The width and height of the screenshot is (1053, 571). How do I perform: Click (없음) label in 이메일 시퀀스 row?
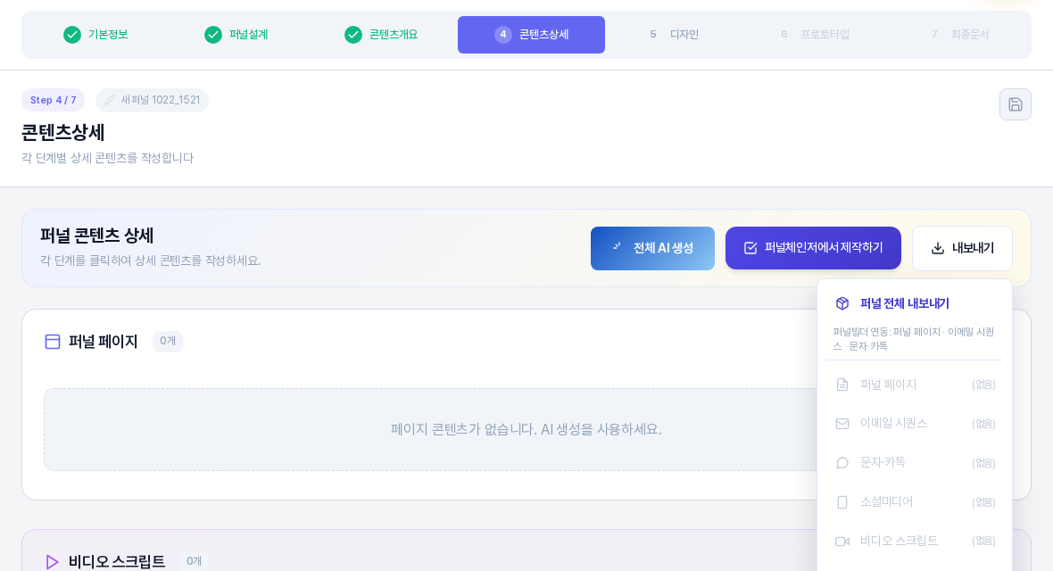(983, 424)
